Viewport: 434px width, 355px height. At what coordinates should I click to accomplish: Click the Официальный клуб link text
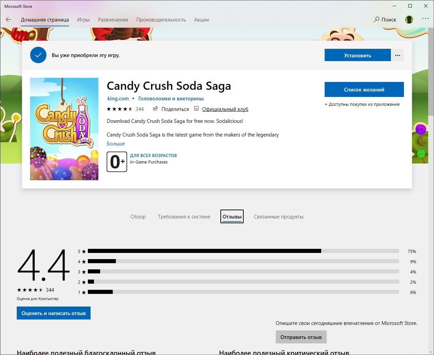tap(225, 109)
